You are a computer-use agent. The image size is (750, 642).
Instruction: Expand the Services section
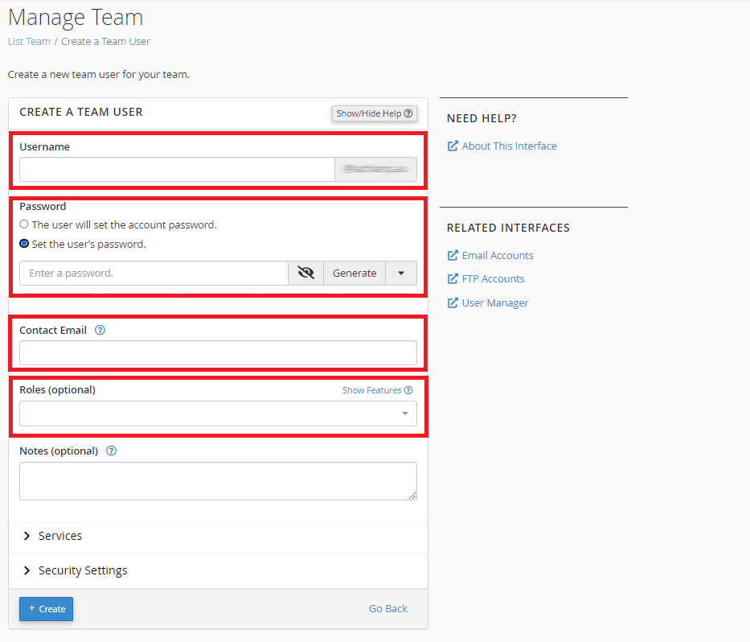(59, 535)
